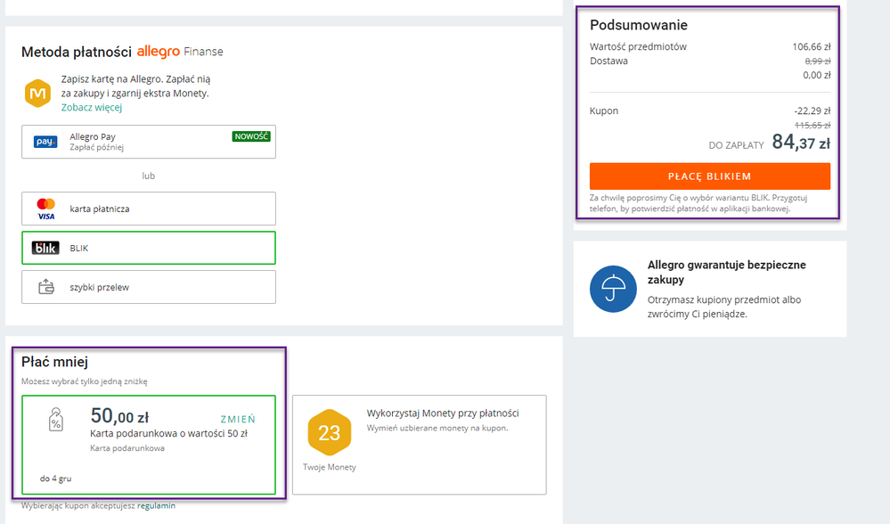Click the szybki przelew wallet icon
890x524 pixels.
point(46,287)
